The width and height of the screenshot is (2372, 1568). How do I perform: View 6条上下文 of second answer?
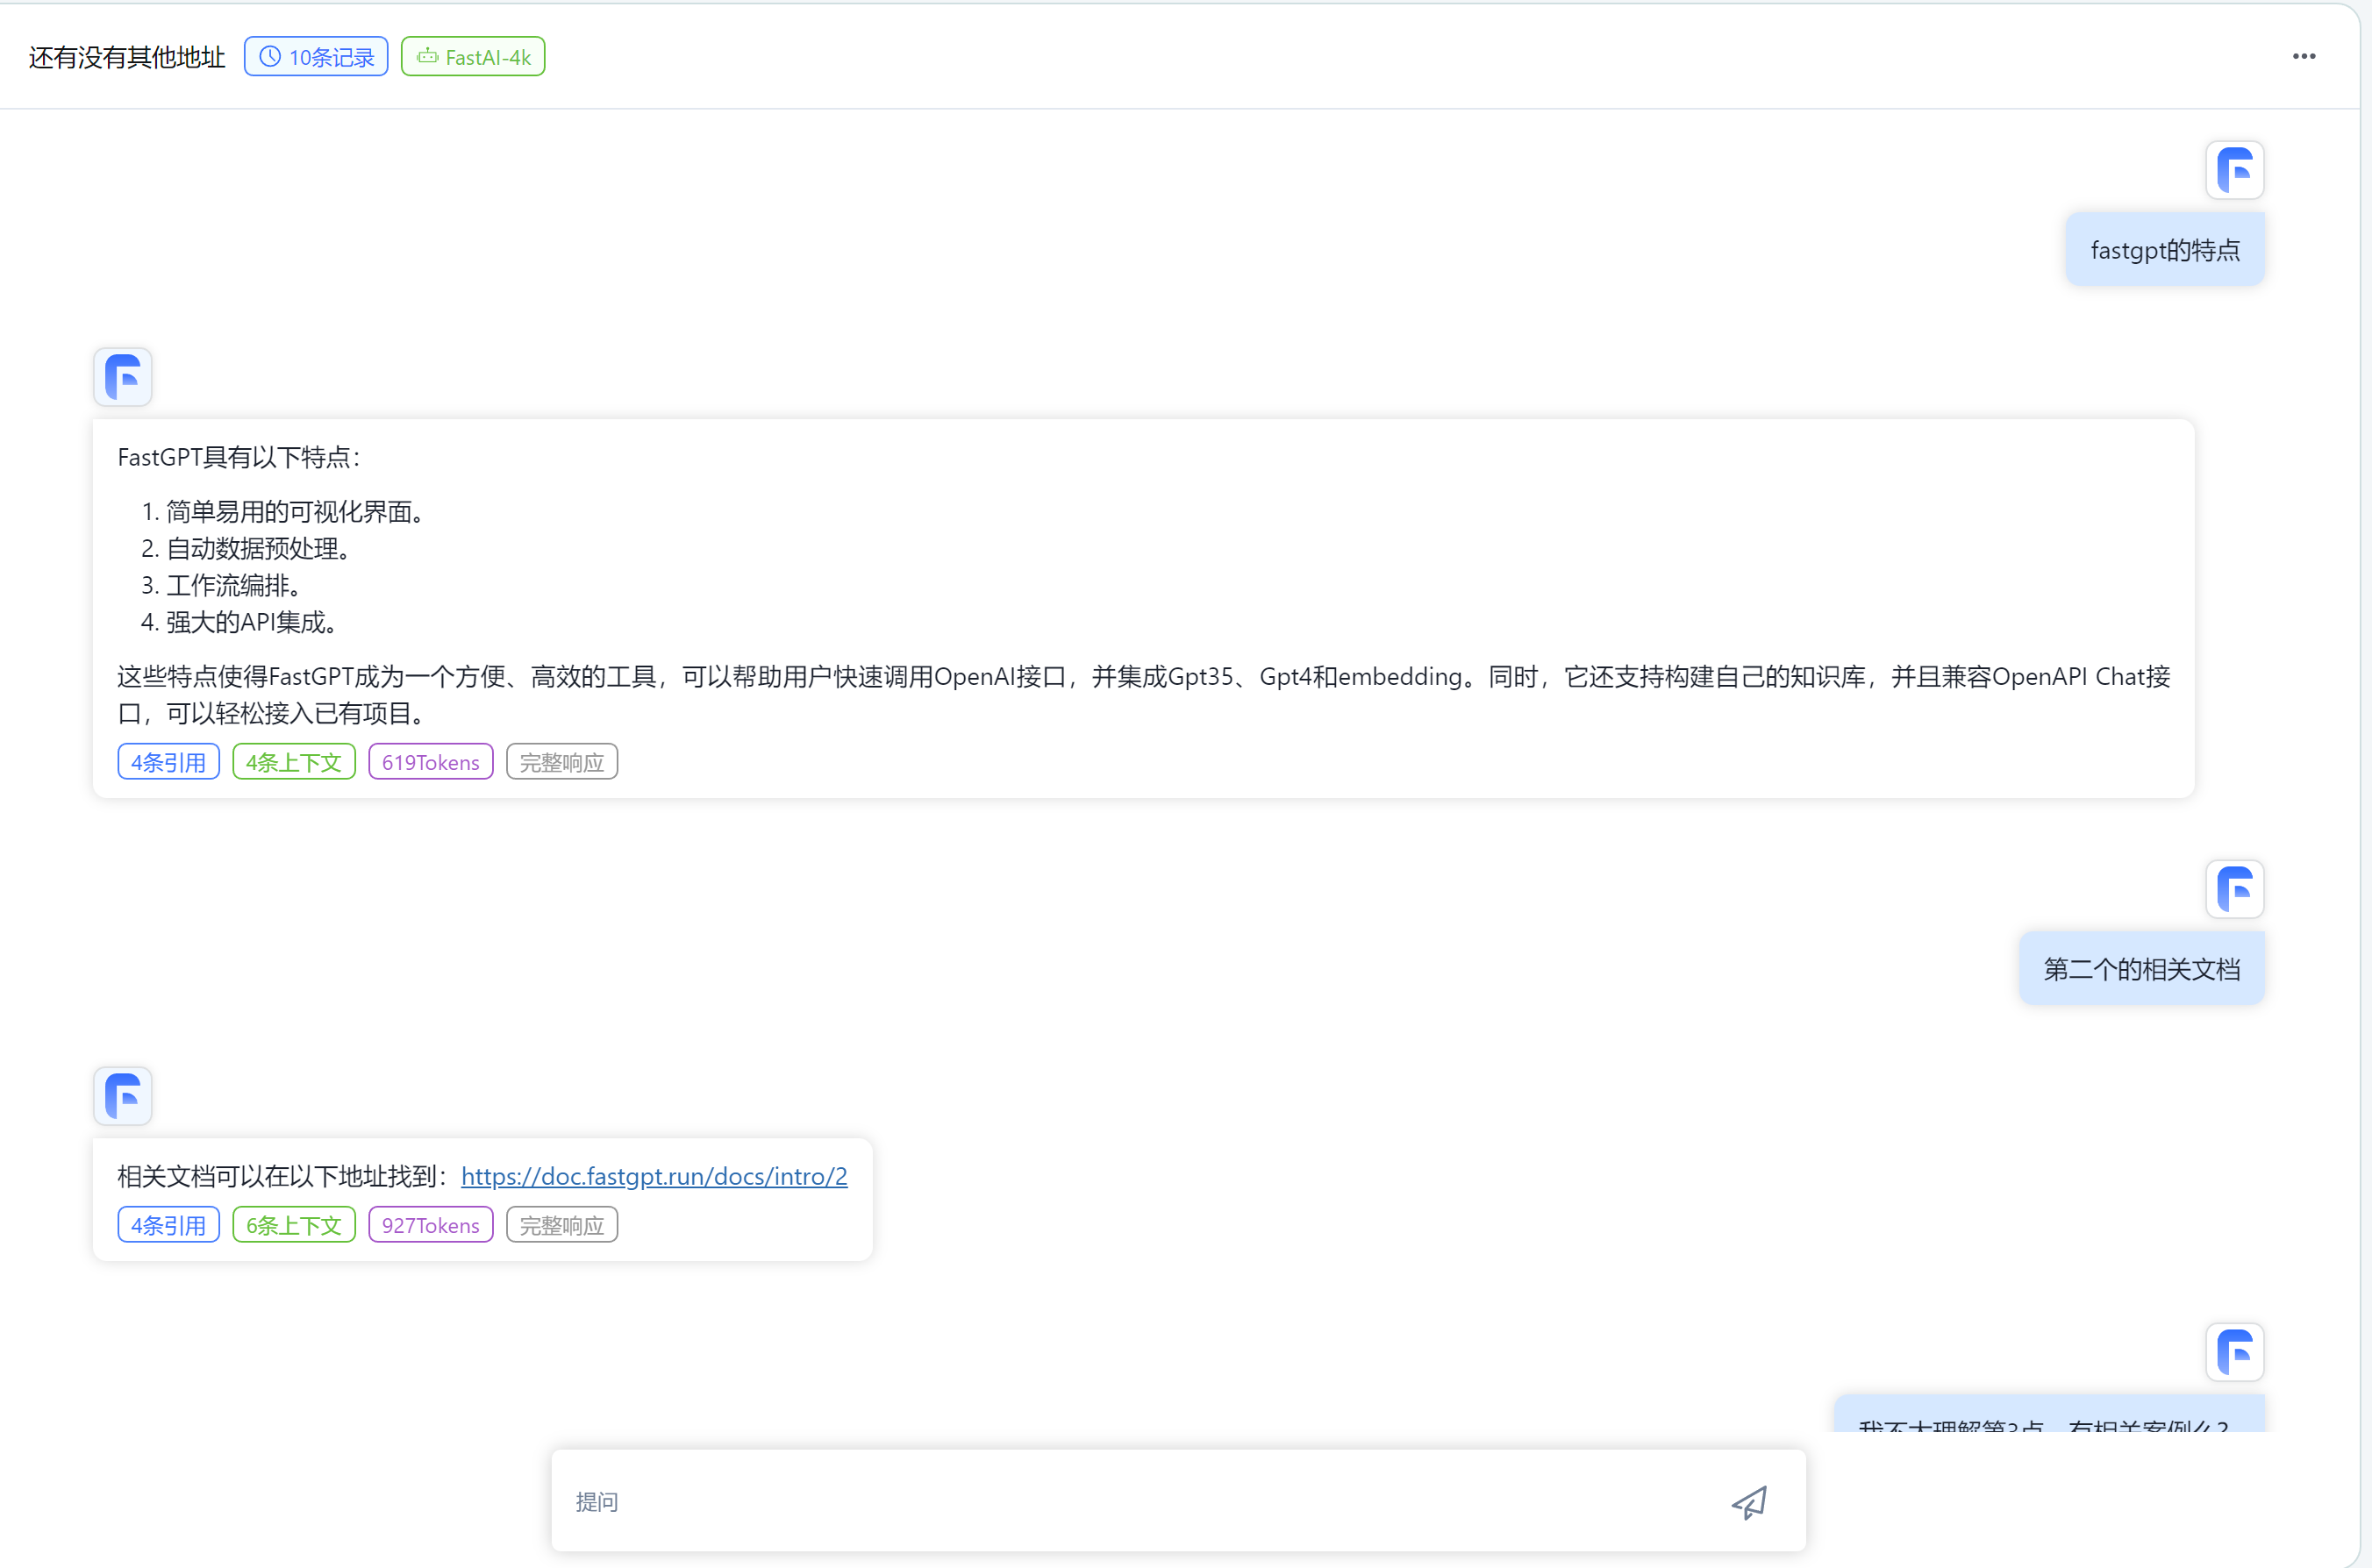point(294,1225)
